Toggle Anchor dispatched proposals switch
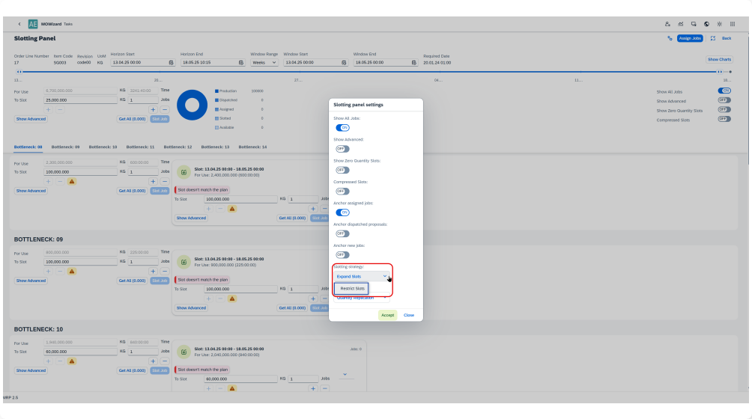The width and height of the screenshot is (752, 419). 342,233
